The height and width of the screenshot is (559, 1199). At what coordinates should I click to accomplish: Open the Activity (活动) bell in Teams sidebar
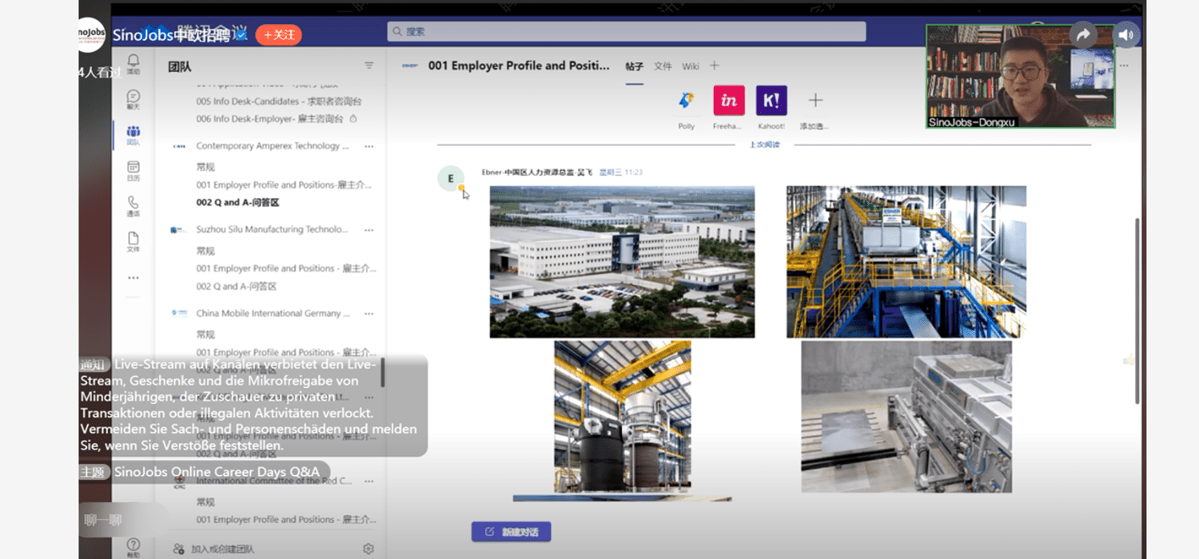[x=133, y=64]
